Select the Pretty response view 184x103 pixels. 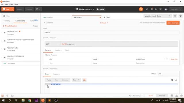(49, 80)
